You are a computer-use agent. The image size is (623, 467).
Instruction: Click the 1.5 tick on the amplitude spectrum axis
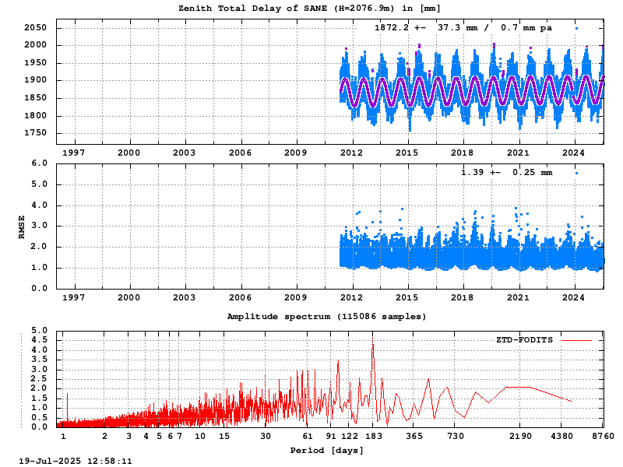[39, 399]
